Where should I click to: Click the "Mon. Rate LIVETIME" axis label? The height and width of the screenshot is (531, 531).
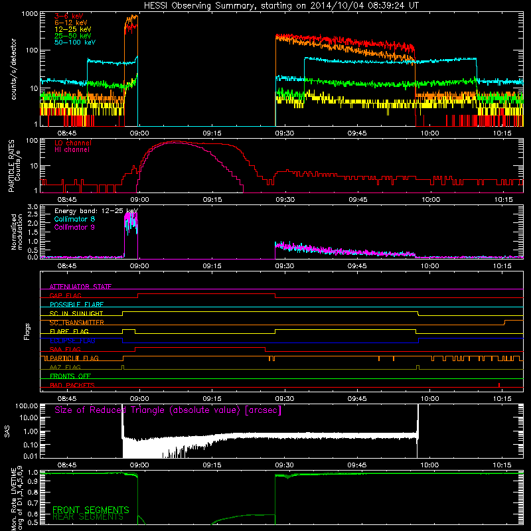tap(13, 499)
